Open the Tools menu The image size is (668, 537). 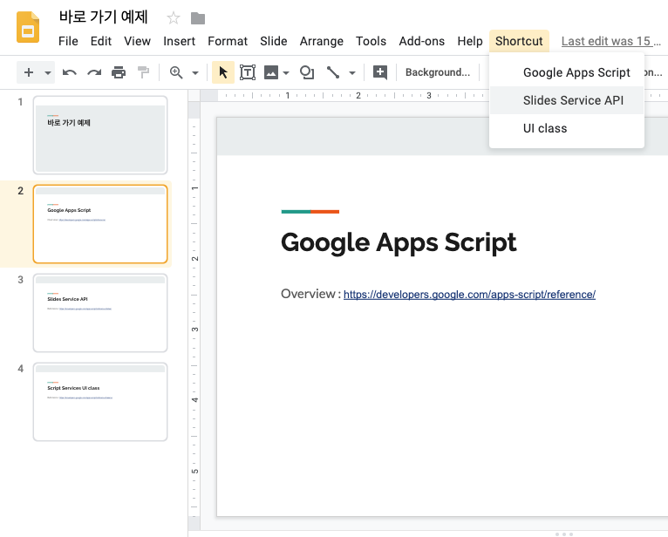click(371, 41)
